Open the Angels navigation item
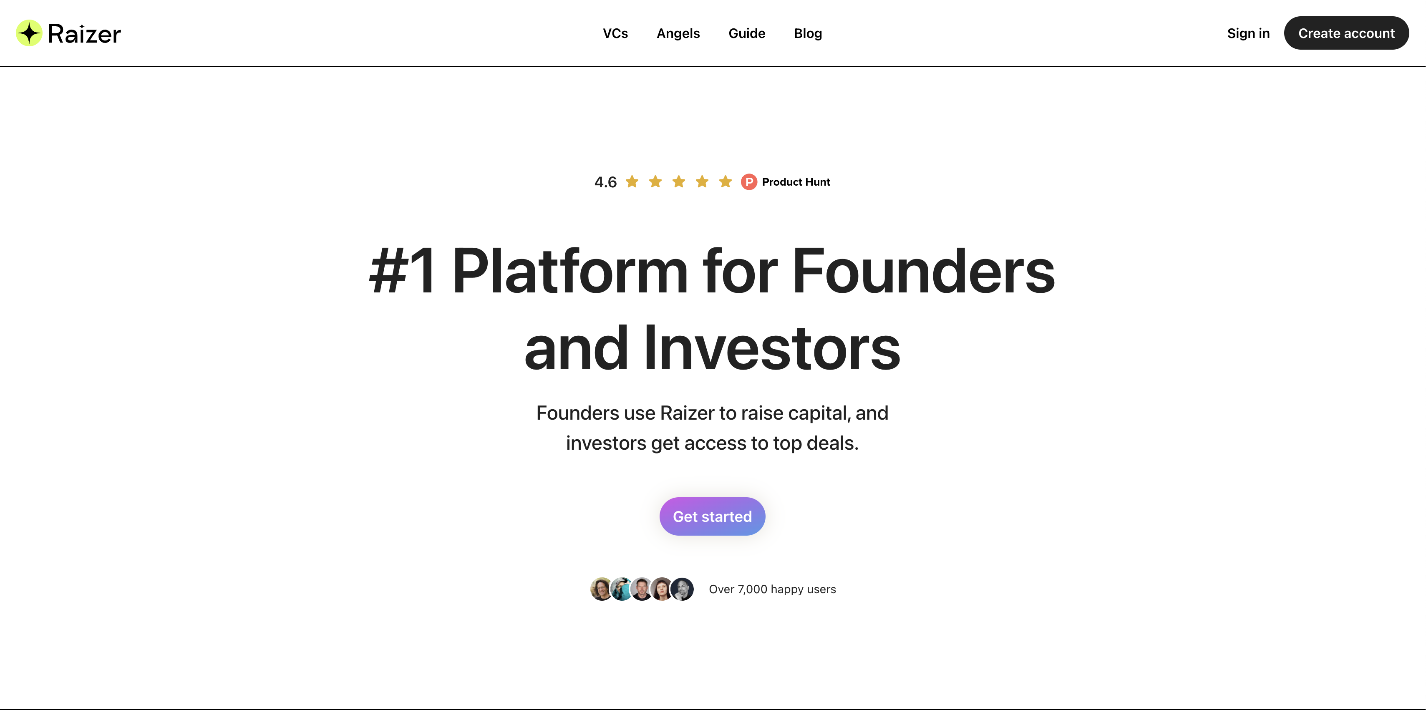 point(678,33)
